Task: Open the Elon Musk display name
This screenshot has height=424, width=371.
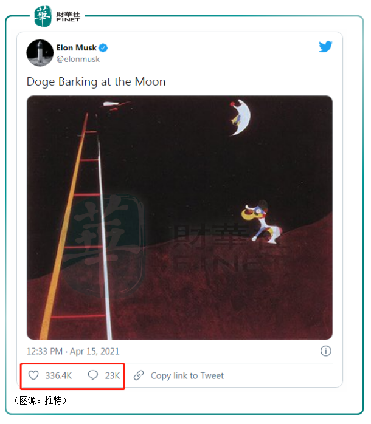Action: click(77, 47)
